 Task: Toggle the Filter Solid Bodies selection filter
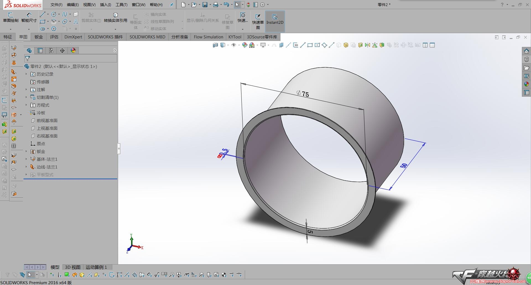point(82,275)
